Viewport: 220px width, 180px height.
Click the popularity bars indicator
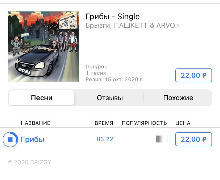click(x=162, y=139)
